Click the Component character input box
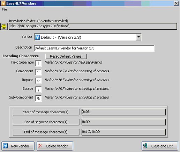 click(x=38, y=72)
